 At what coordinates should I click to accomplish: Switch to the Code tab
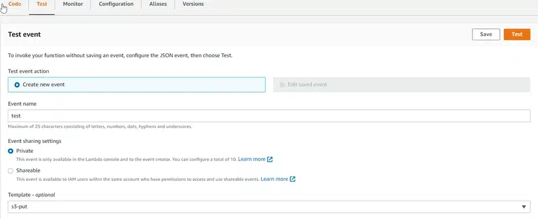point(14,4)
